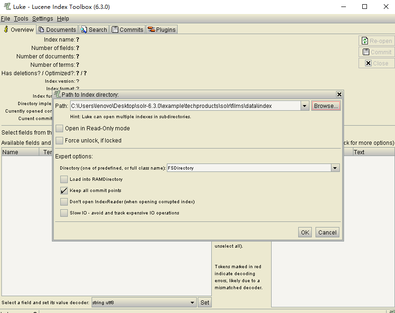Viewport: 395px width, 313px height.
Task: Click the 'Expert options:' heading
Action: tap(74, 156)
